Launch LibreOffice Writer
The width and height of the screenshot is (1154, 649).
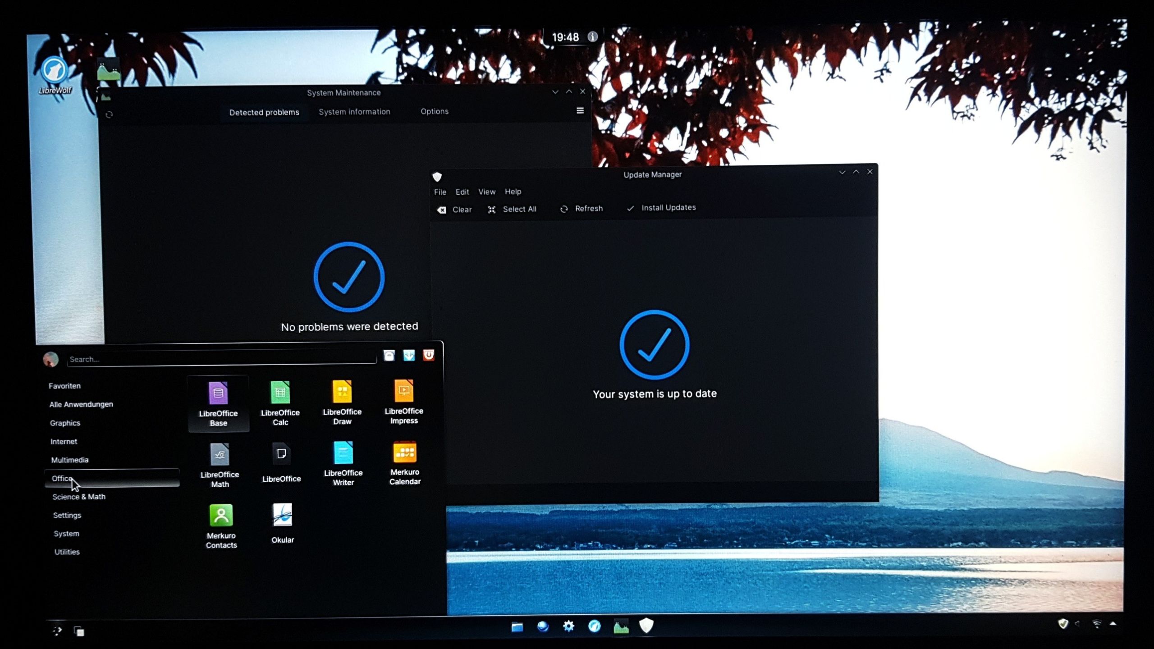(x=343, y=463)
